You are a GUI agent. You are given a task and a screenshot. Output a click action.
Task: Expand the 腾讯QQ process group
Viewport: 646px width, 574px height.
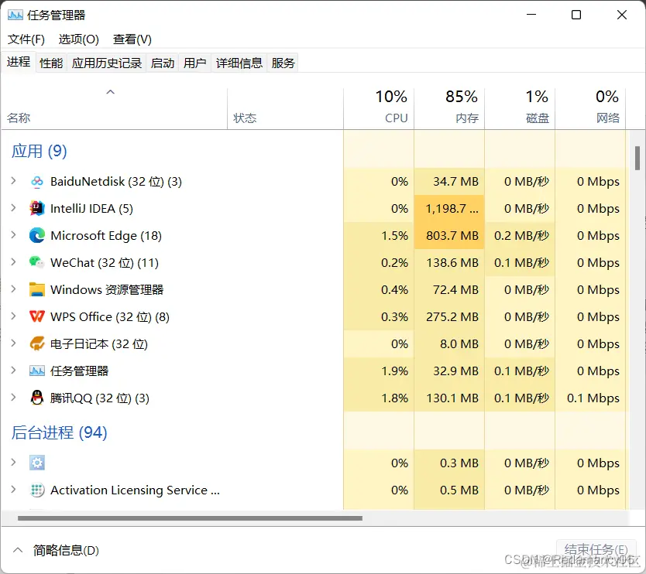[x=13, y=397]
